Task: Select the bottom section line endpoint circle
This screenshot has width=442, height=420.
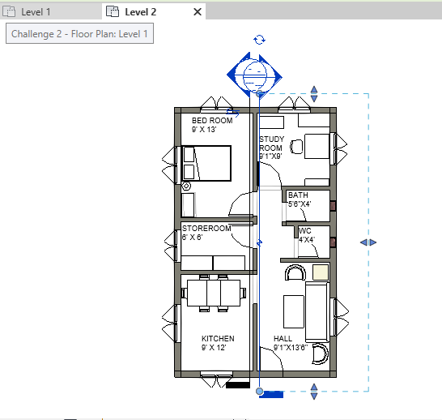Action: coord(260,391)
